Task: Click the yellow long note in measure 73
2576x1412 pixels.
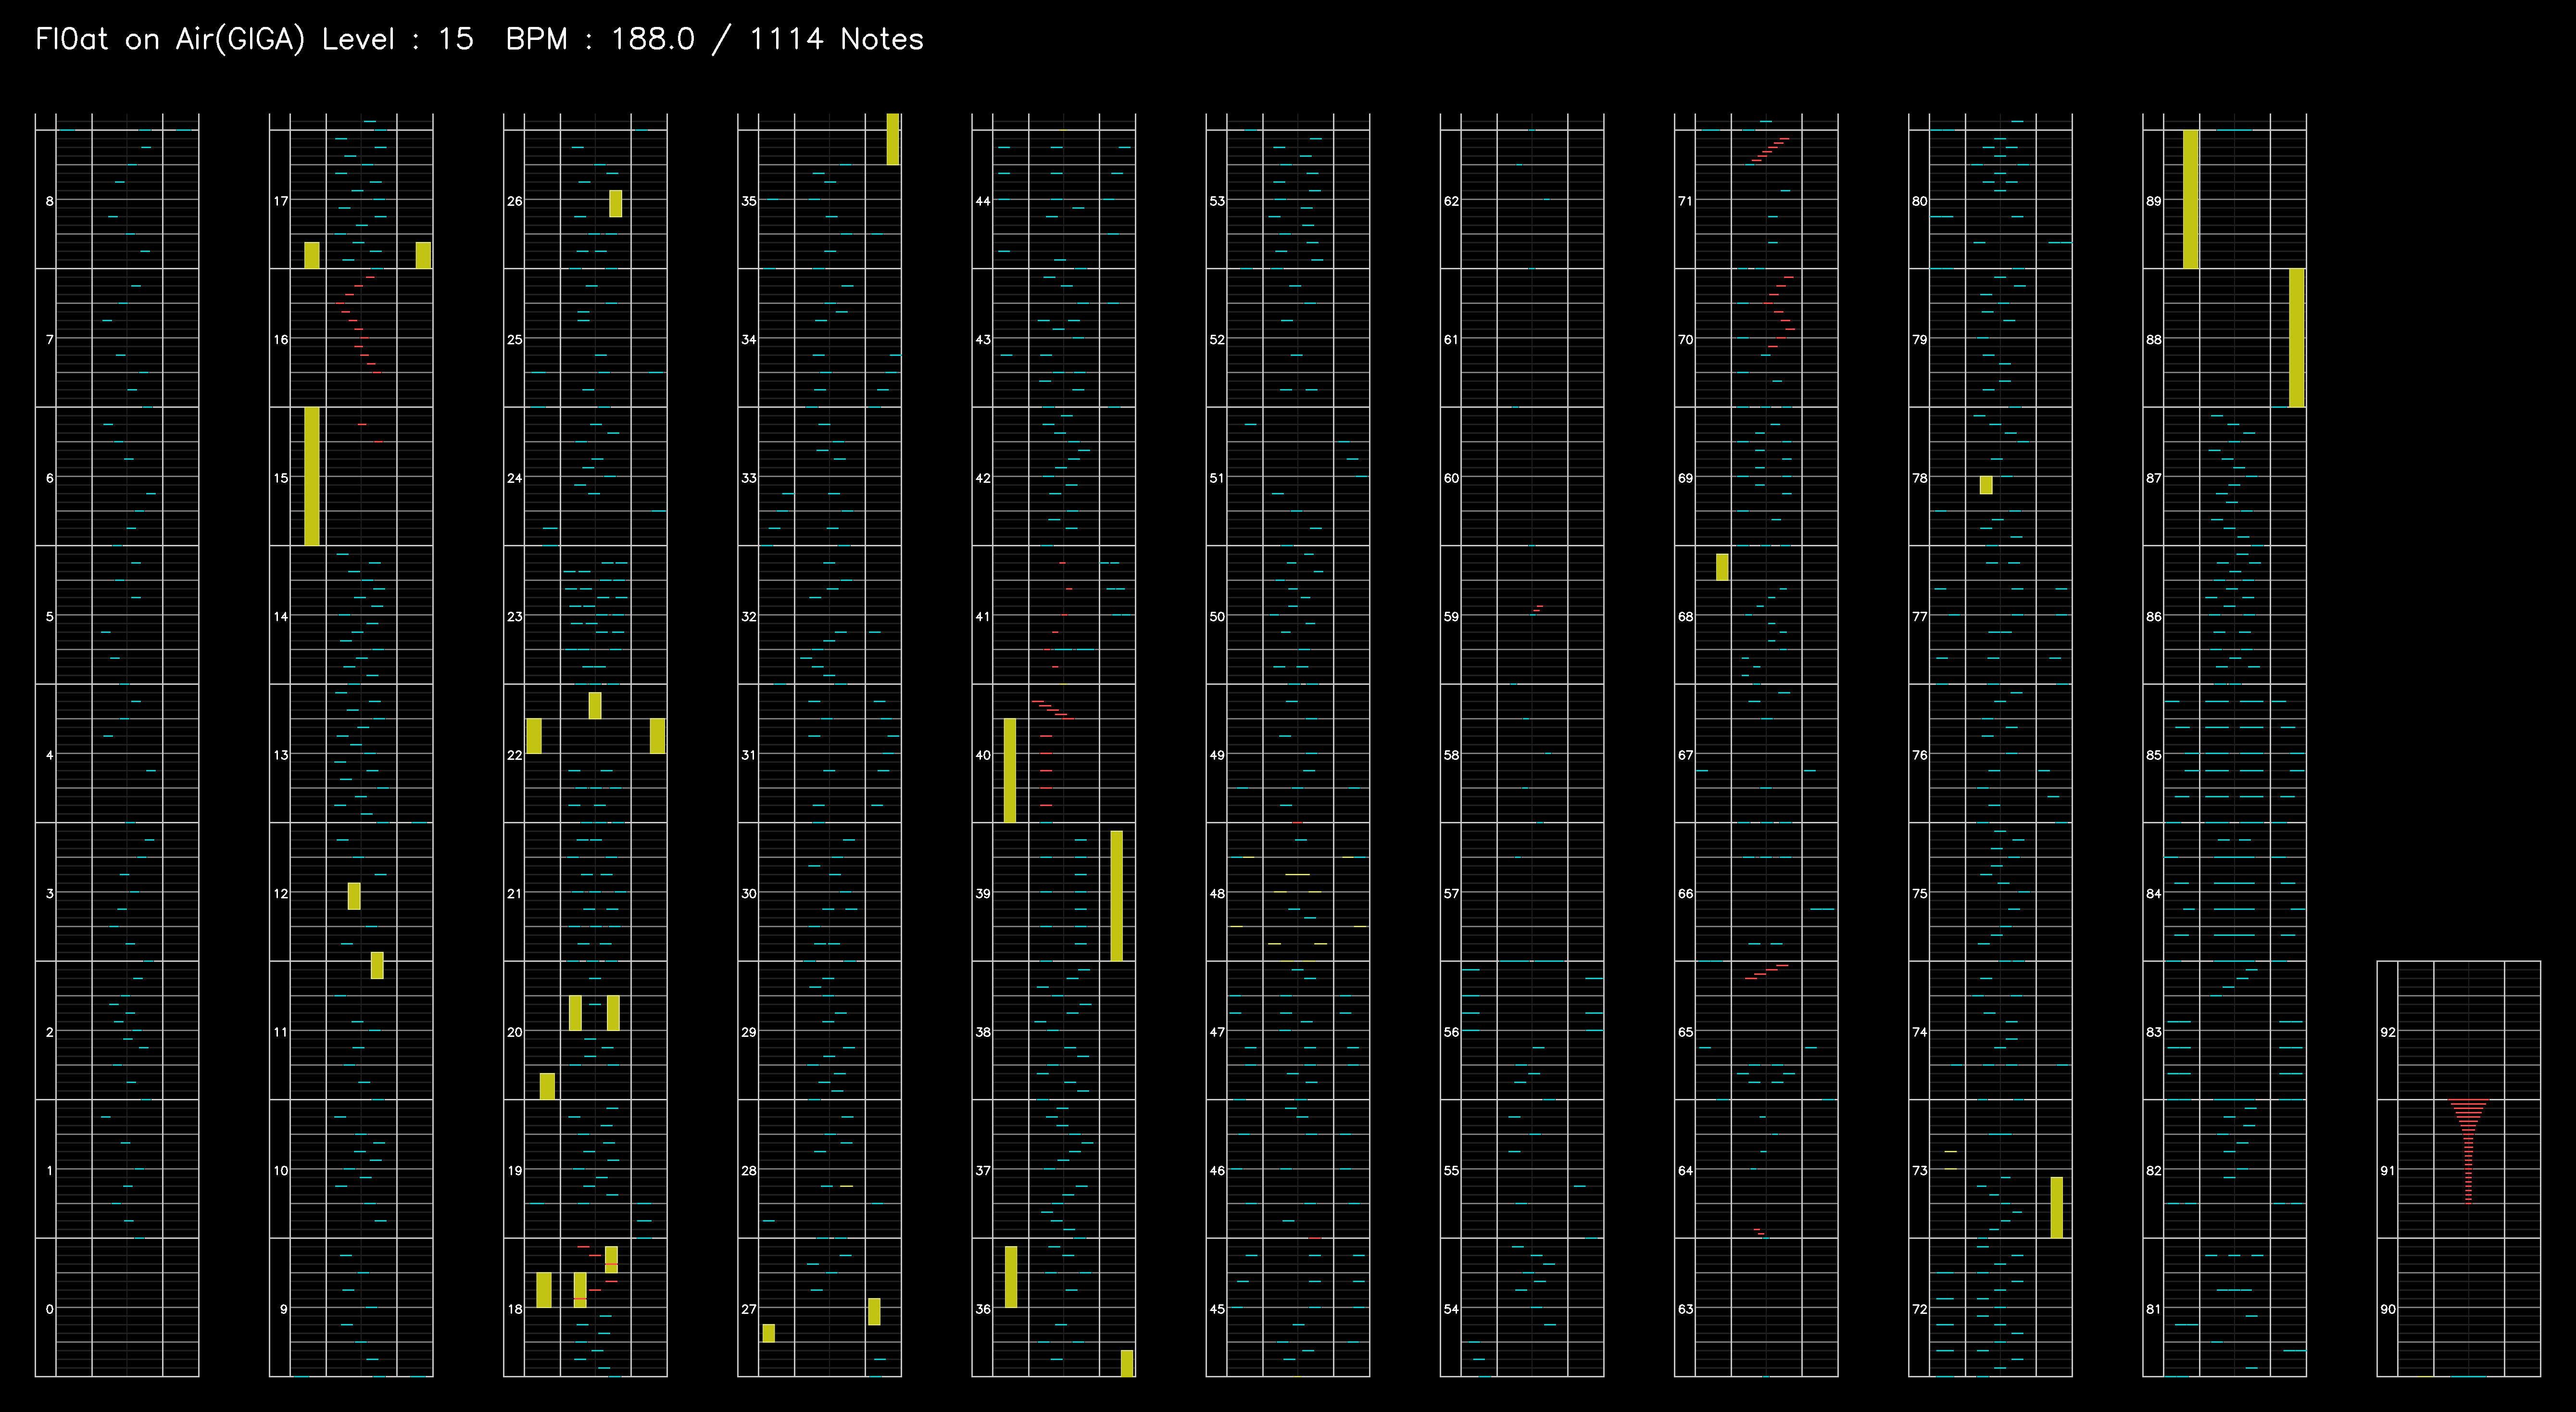Action: coord(2056,1207)
